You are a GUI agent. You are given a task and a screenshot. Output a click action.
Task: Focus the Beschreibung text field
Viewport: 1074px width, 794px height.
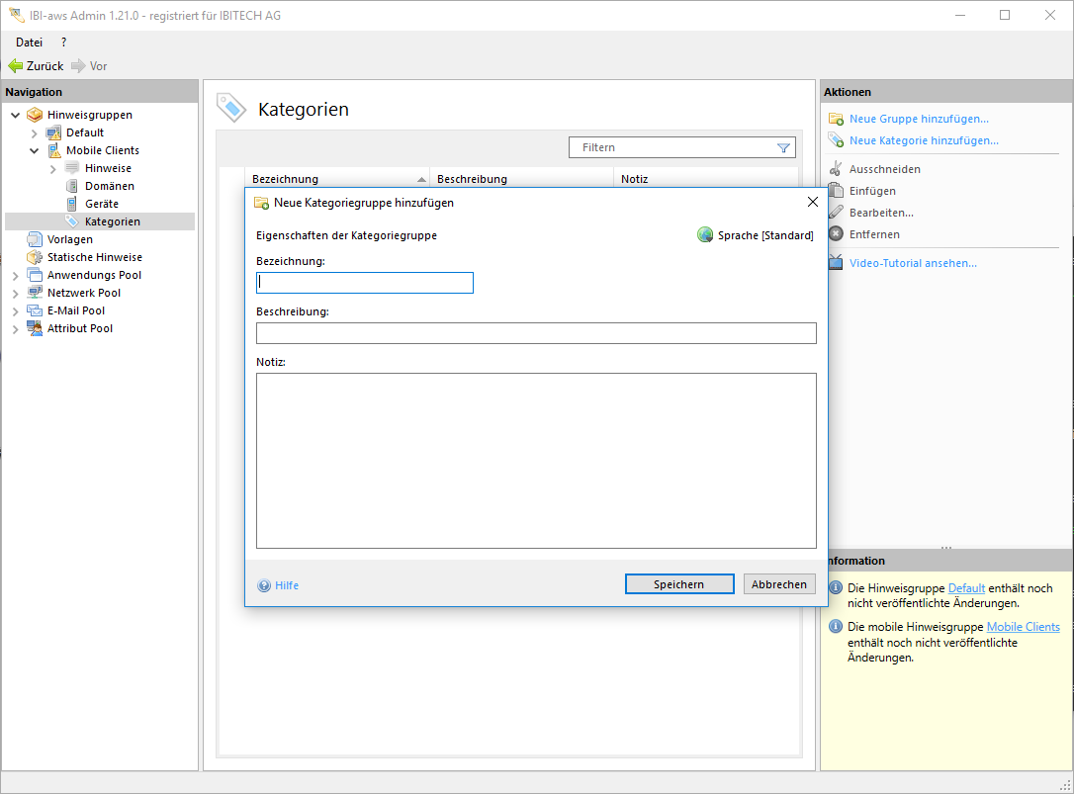point(536,333)
